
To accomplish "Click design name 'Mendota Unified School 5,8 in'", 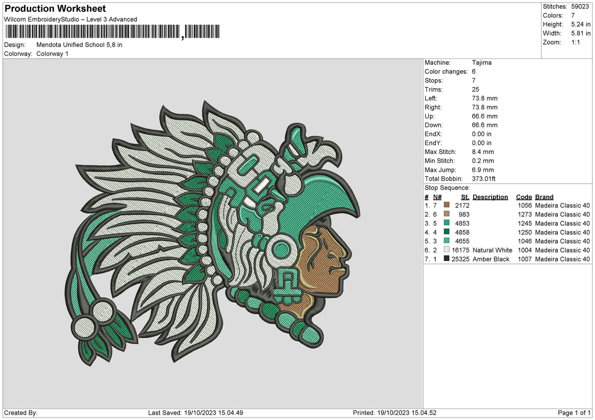I will [x=79, y=45].
